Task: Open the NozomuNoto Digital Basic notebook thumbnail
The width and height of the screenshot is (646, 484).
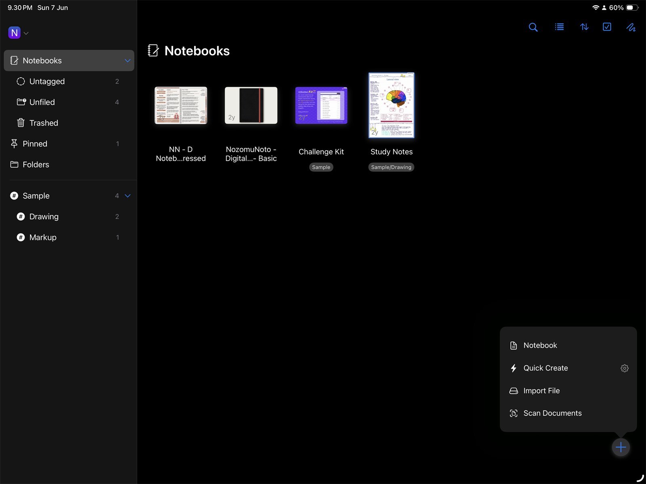Action: [251, 105]
